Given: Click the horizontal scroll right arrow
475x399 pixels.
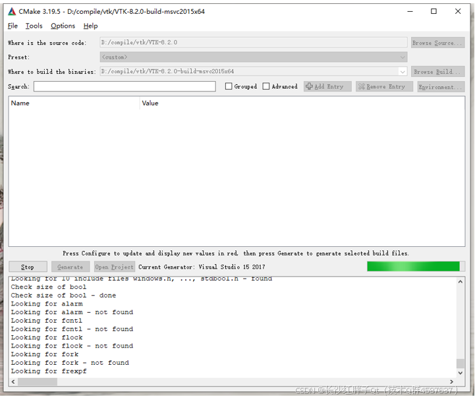Looking at the screenshot, I should (452, 382).
